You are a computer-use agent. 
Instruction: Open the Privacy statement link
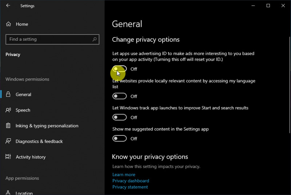130,187
